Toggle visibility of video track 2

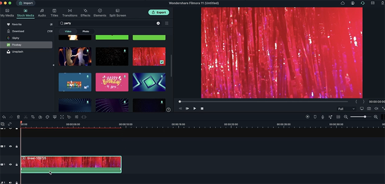[x=10, y=146]
